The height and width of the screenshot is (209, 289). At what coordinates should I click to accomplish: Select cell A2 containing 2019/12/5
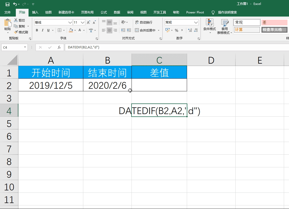click(x=51, y=85)
